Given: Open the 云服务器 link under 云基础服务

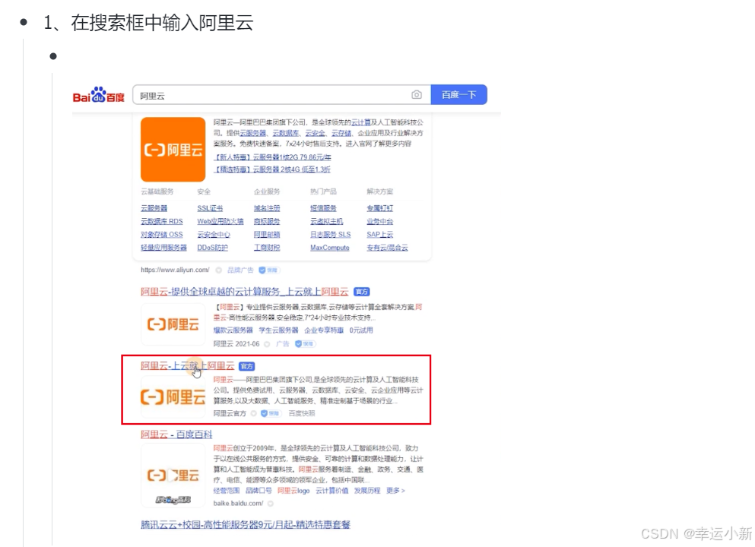Looking at the screenshot, I should (x=154, y=208).
